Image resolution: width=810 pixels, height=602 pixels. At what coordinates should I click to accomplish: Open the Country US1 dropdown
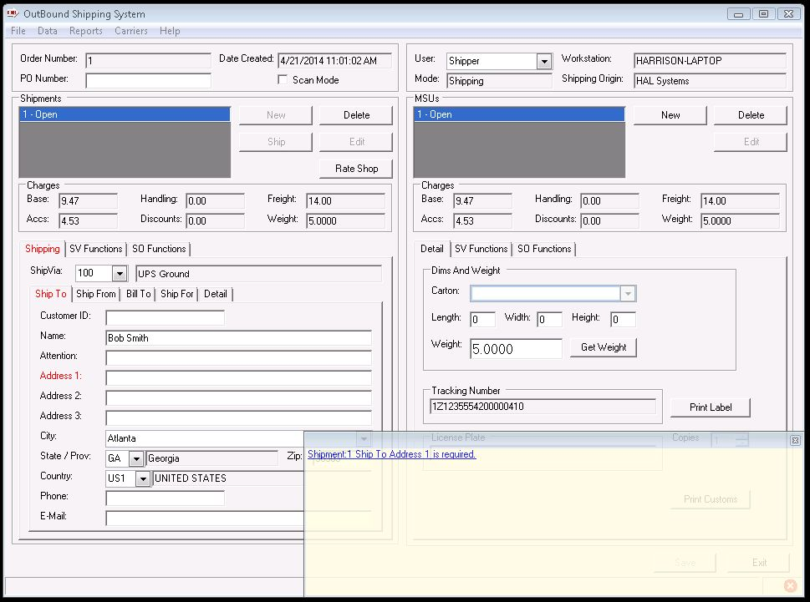[141, 478]
